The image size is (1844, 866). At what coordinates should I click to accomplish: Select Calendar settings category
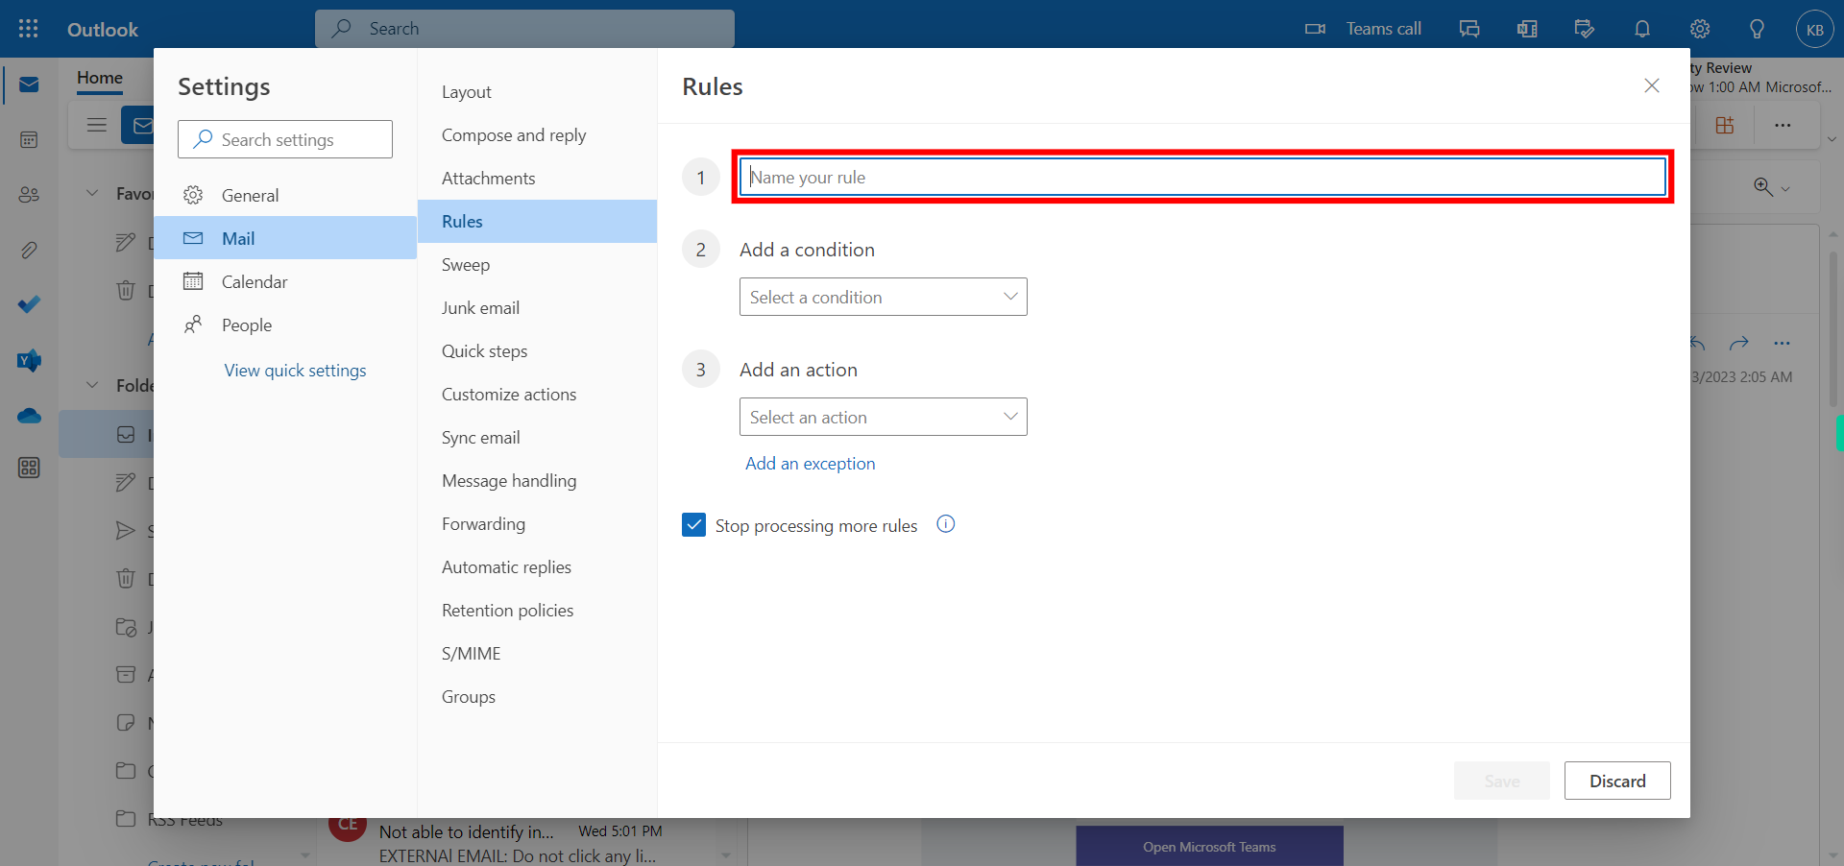click(x=285, y=281)
